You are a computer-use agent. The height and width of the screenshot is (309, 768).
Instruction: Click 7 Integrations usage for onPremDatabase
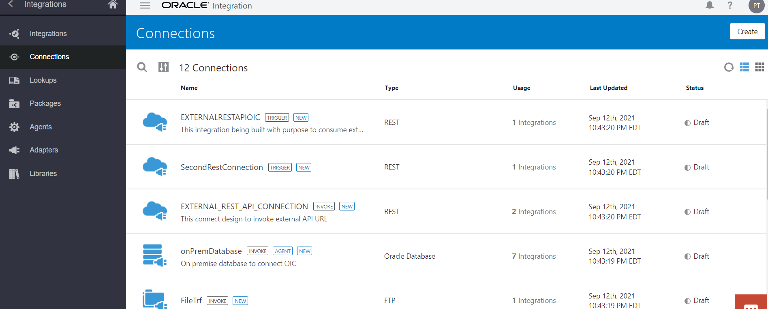tap(534, 256)
